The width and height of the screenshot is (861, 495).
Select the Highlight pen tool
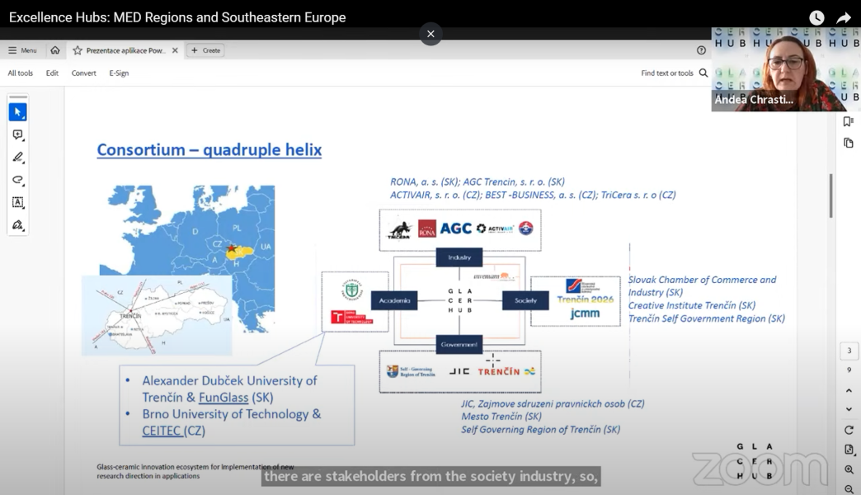(x=17, y=157)
